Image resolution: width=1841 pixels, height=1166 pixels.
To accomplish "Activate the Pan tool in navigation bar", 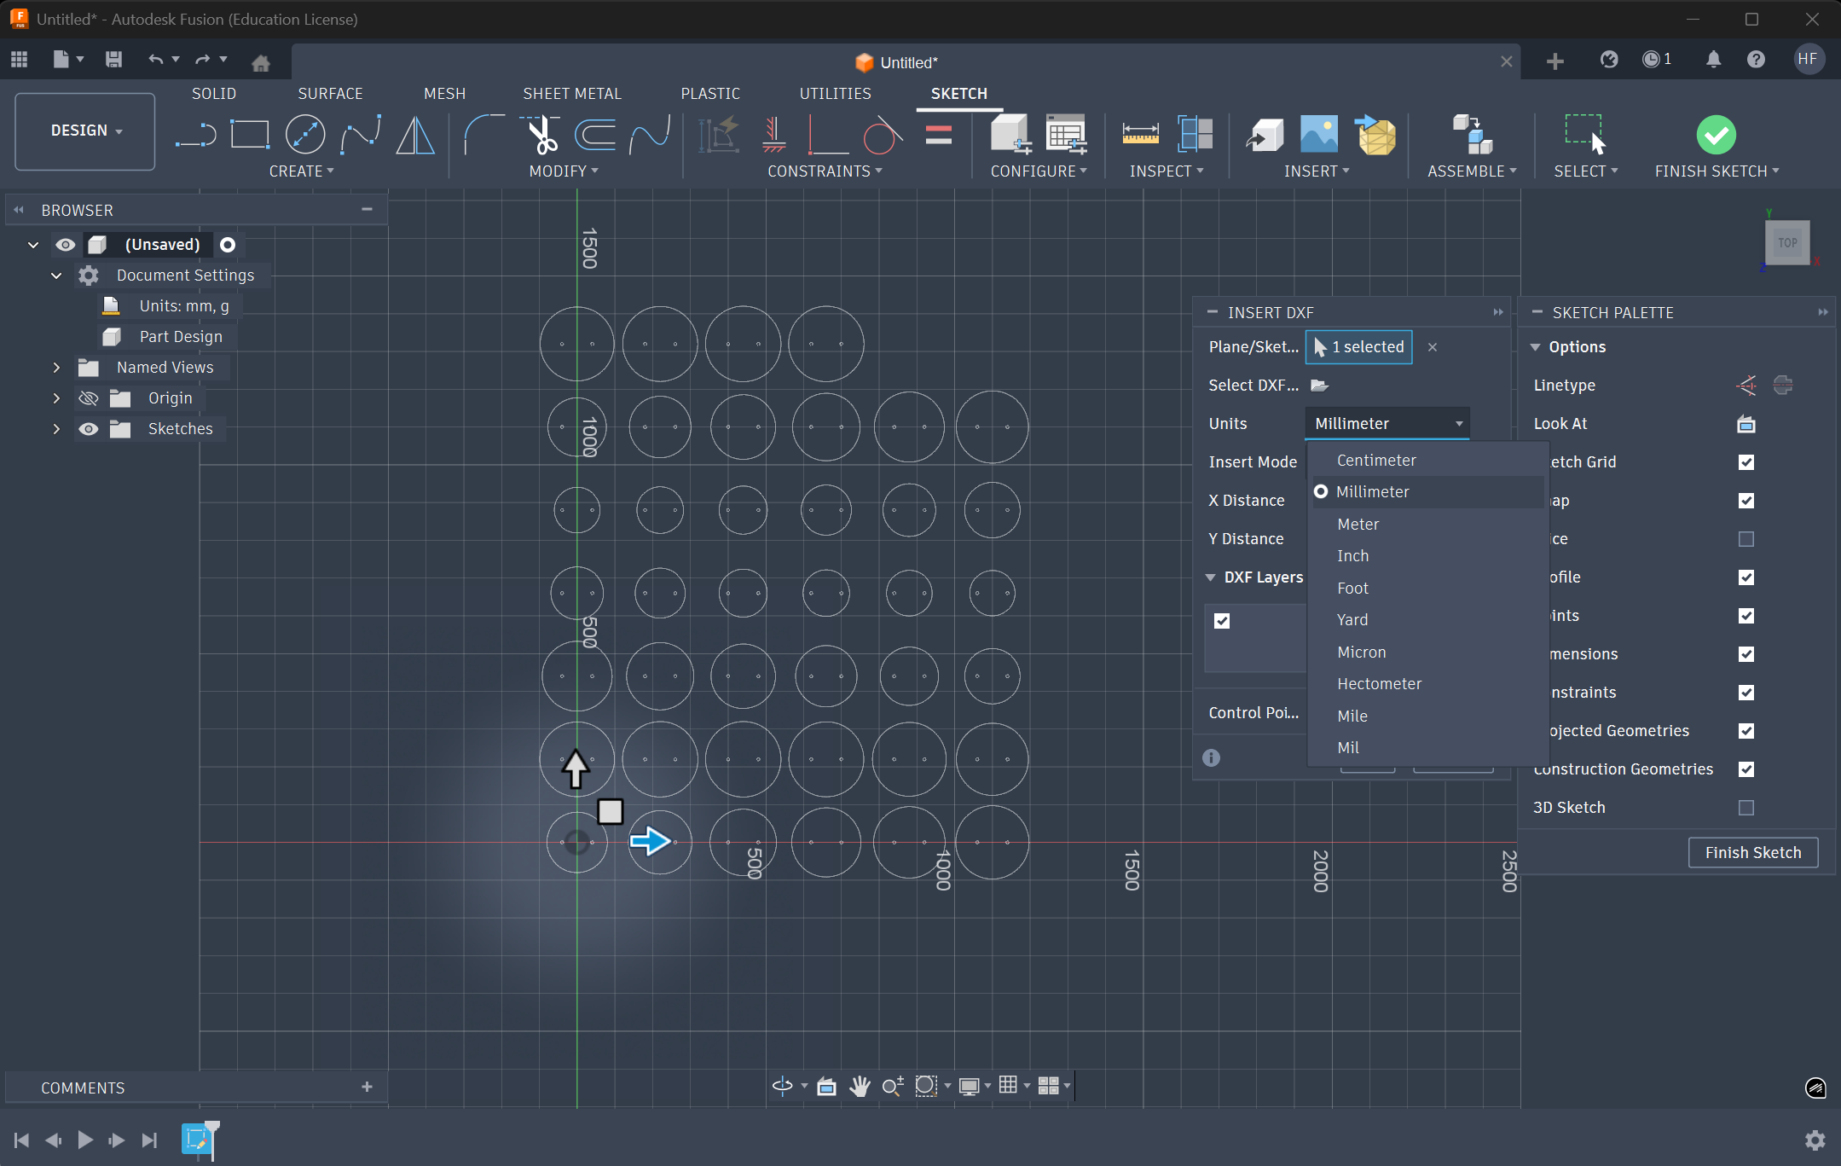I will 860,1087.
